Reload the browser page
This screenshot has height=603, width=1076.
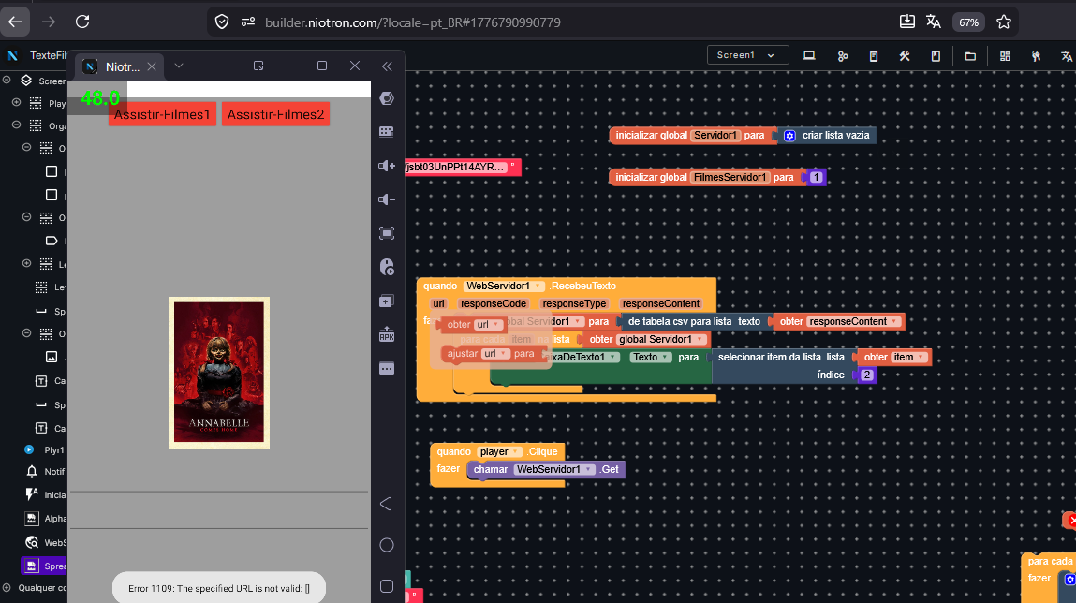(x=82, y=22)
